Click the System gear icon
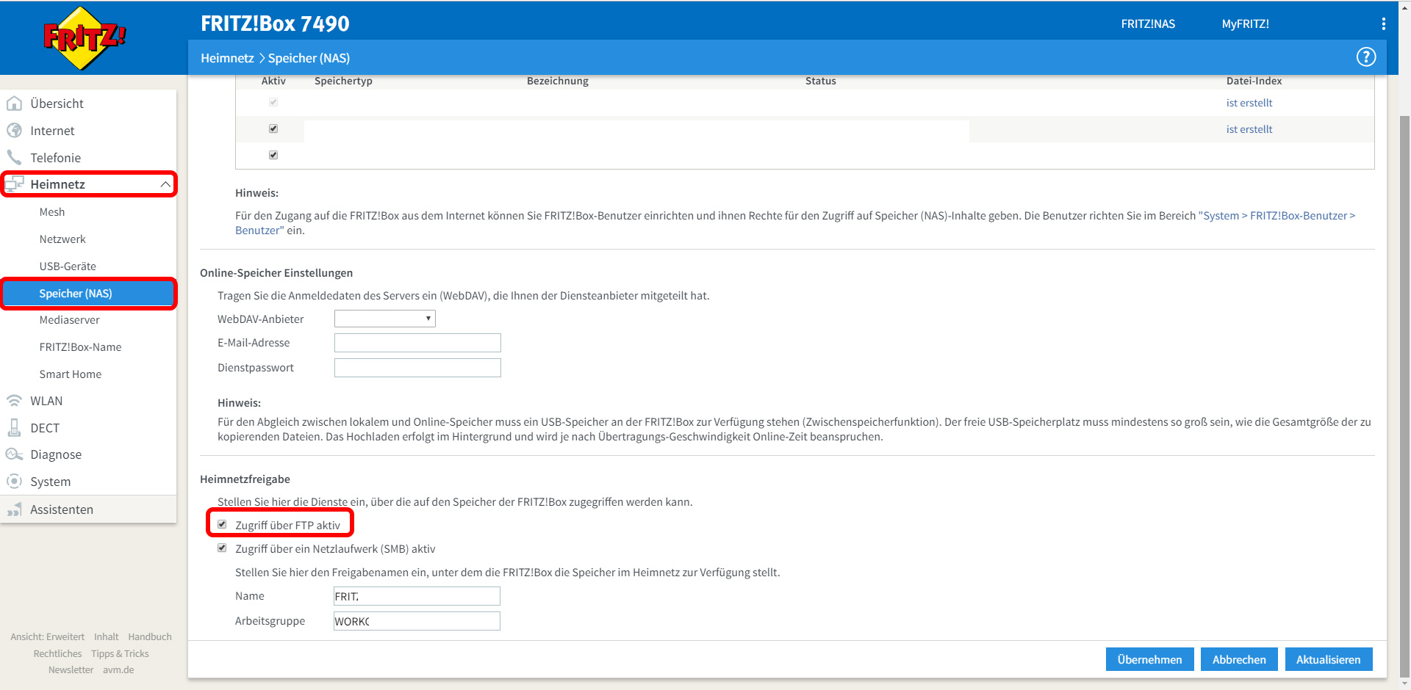Viewport: 1411px width, 690px height. (14, 482)
